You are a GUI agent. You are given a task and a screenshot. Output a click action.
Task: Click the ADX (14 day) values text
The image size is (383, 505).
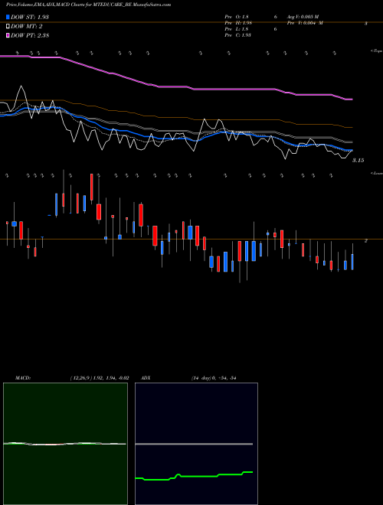(x=214, y=378)
